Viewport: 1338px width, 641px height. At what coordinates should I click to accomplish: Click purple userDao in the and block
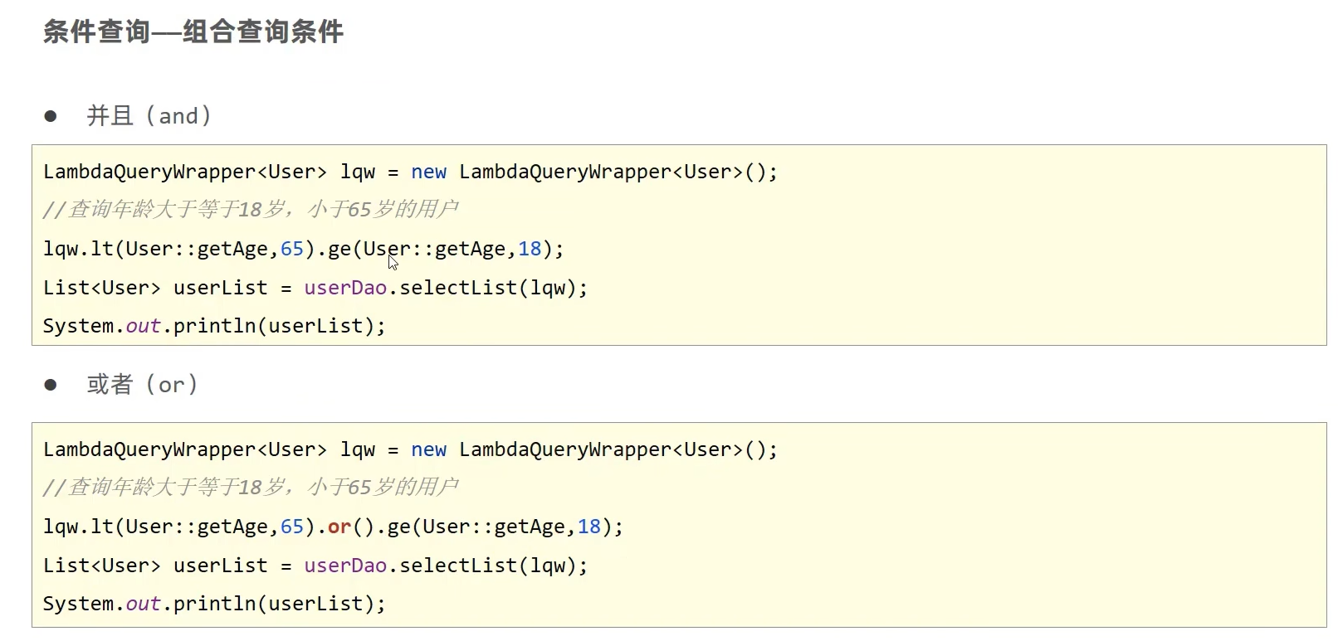(x=345, y=289)
